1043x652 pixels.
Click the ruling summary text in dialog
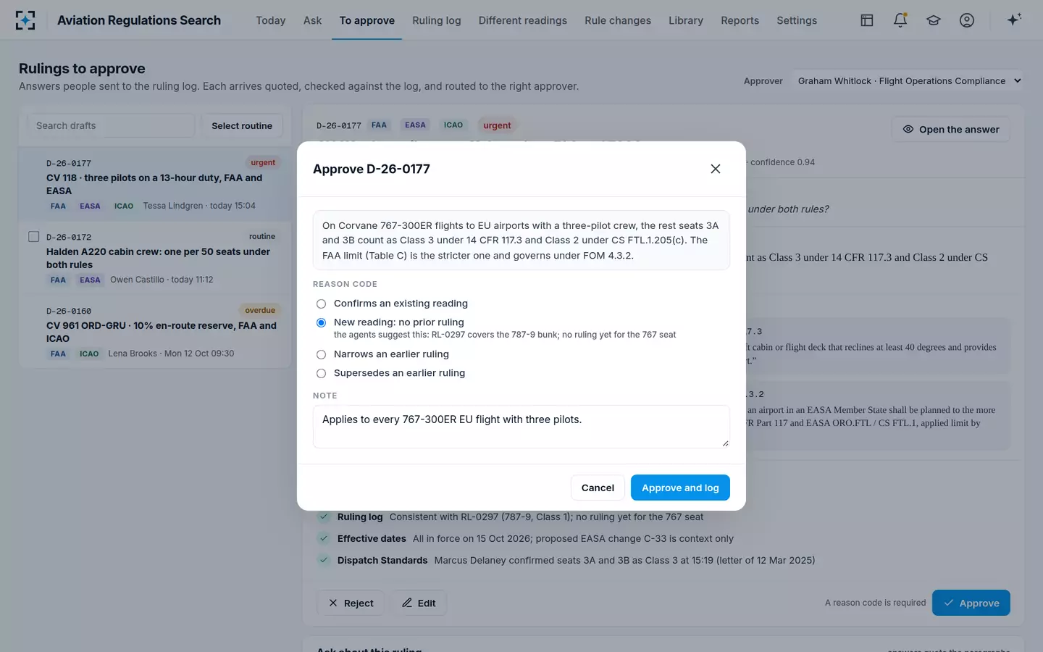(521, 241)
